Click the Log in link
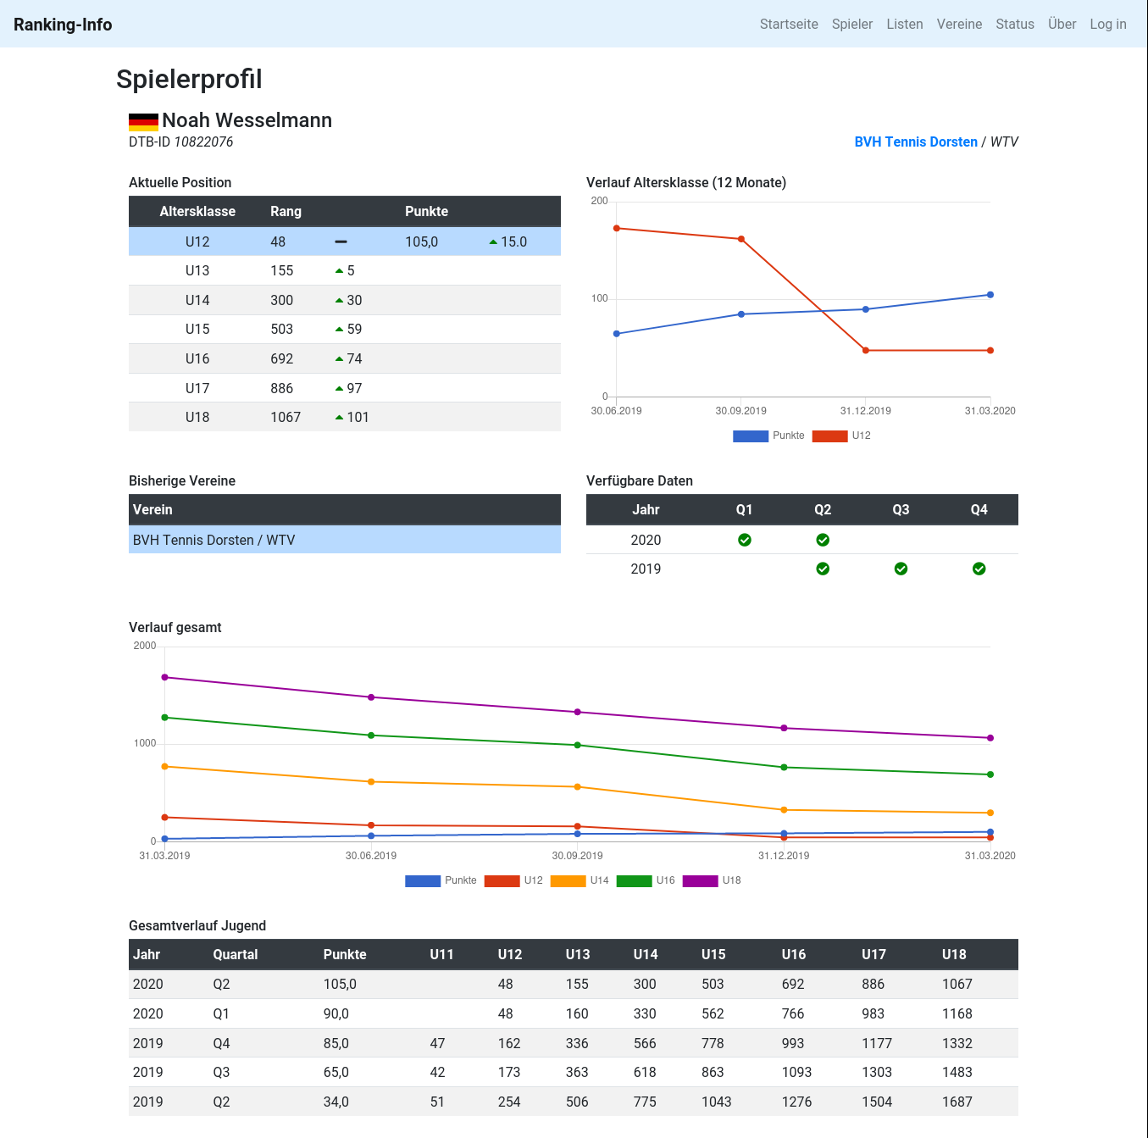The image size is (1148, 1138). pyautogui.click(x=1108, y=24)
